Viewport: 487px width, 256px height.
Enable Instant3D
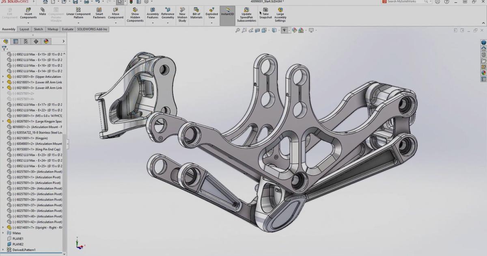tap(227, 12)
